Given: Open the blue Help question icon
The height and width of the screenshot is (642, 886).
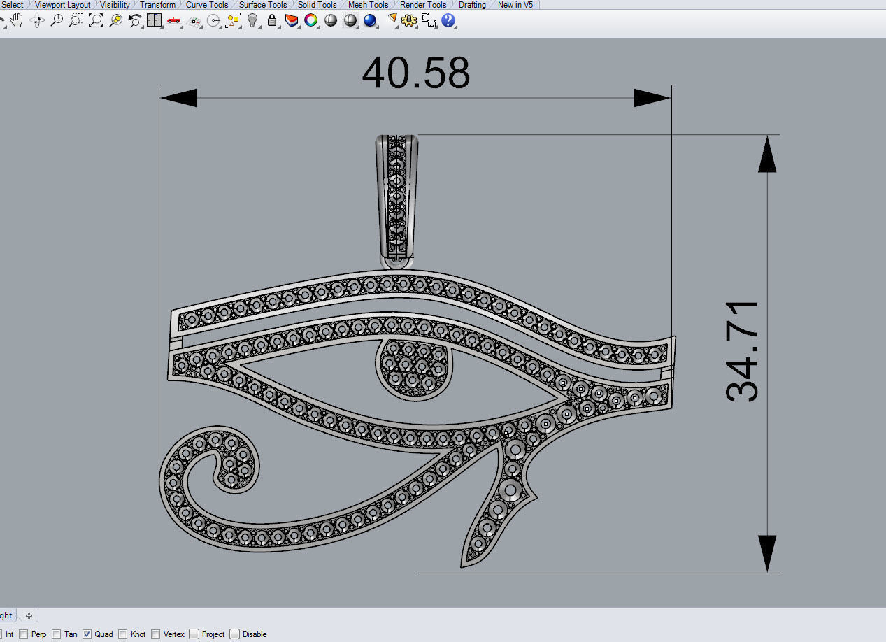Looking at the screenshot, I should tap(449, 21).
